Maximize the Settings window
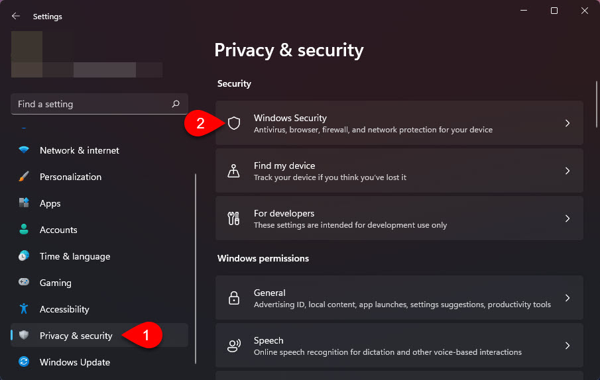The height and width of the screenshot is (380, 600). [x=554, y=11]
